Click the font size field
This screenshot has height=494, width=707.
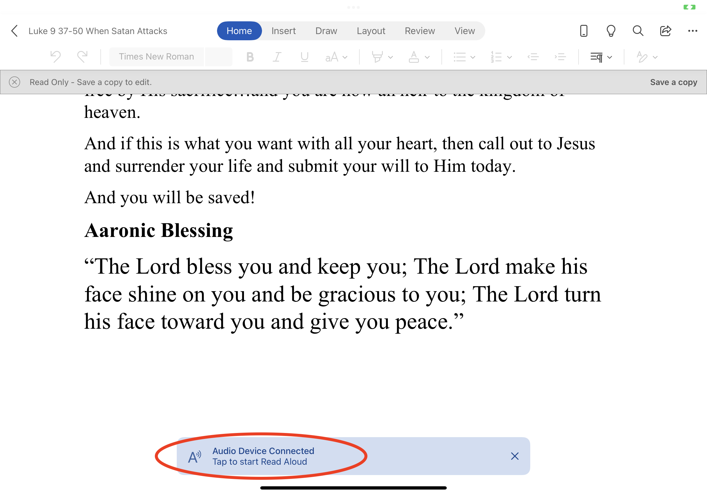click(x=218, y=57)
